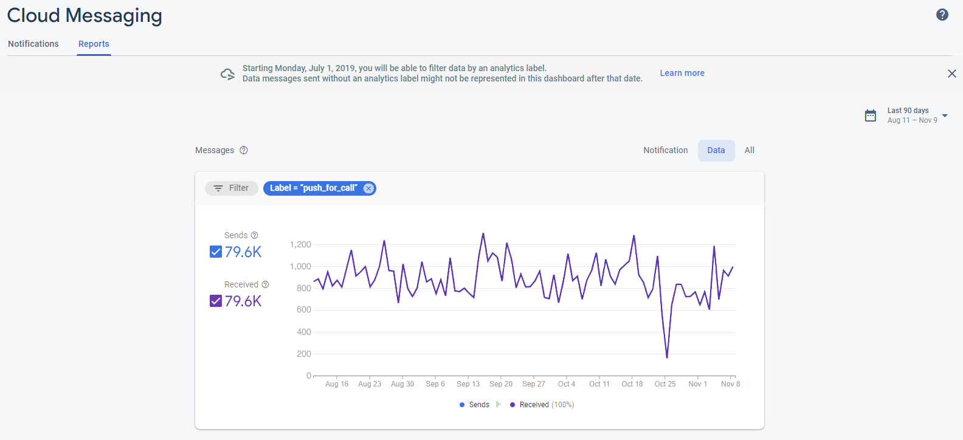Click the purple Received legend dot
Viewport: 963px width, 440px height.
513,405
